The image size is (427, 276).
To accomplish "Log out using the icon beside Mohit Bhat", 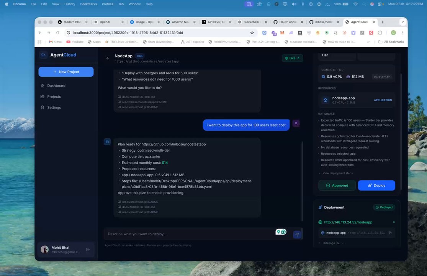I will pos(88,250).
